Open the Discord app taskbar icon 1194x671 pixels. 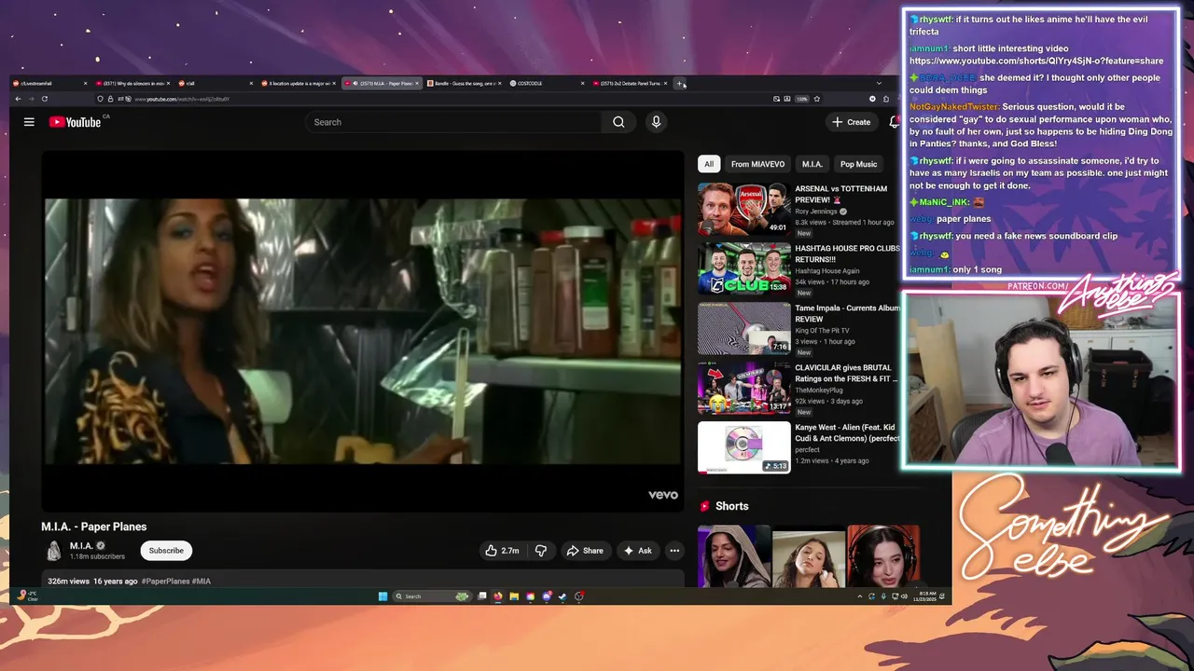click(x=547, y=596)
